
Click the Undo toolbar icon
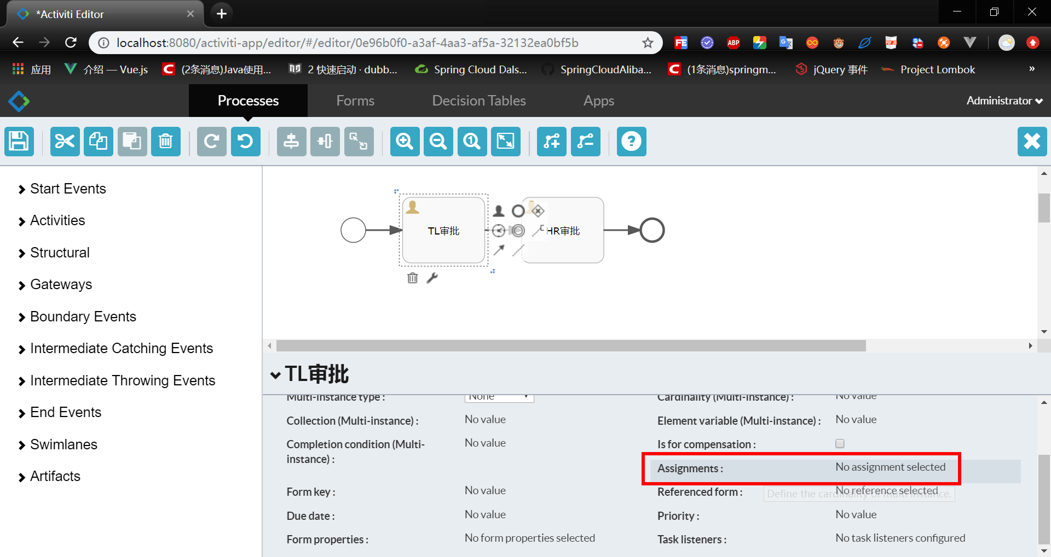pyautogui.click(x=245, y=142)
